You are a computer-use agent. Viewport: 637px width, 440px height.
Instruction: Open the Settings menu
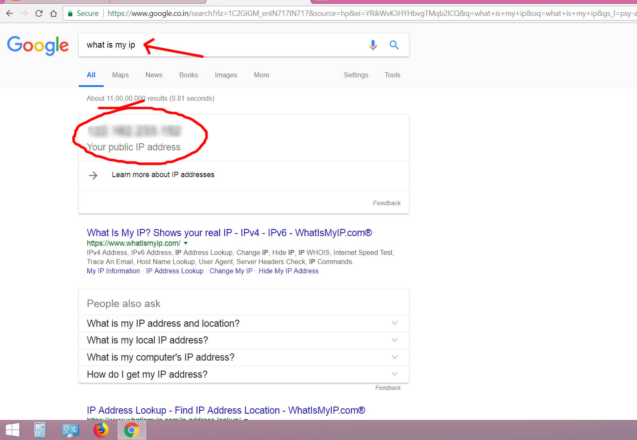[356, 75]
